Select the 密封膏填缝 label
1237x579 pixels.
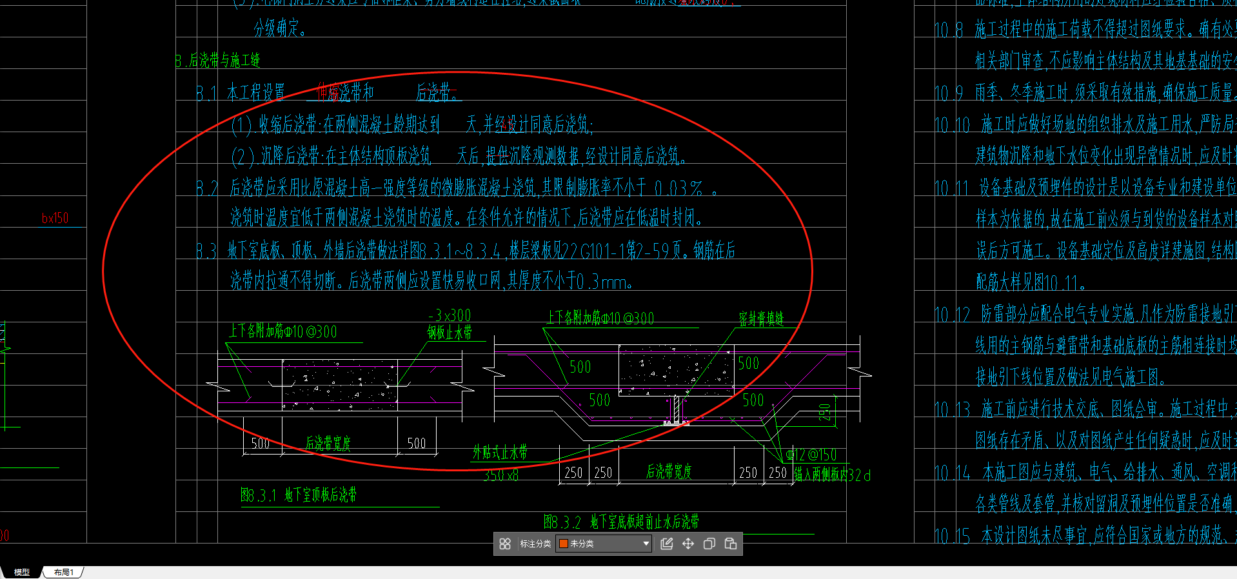[761, 319]
